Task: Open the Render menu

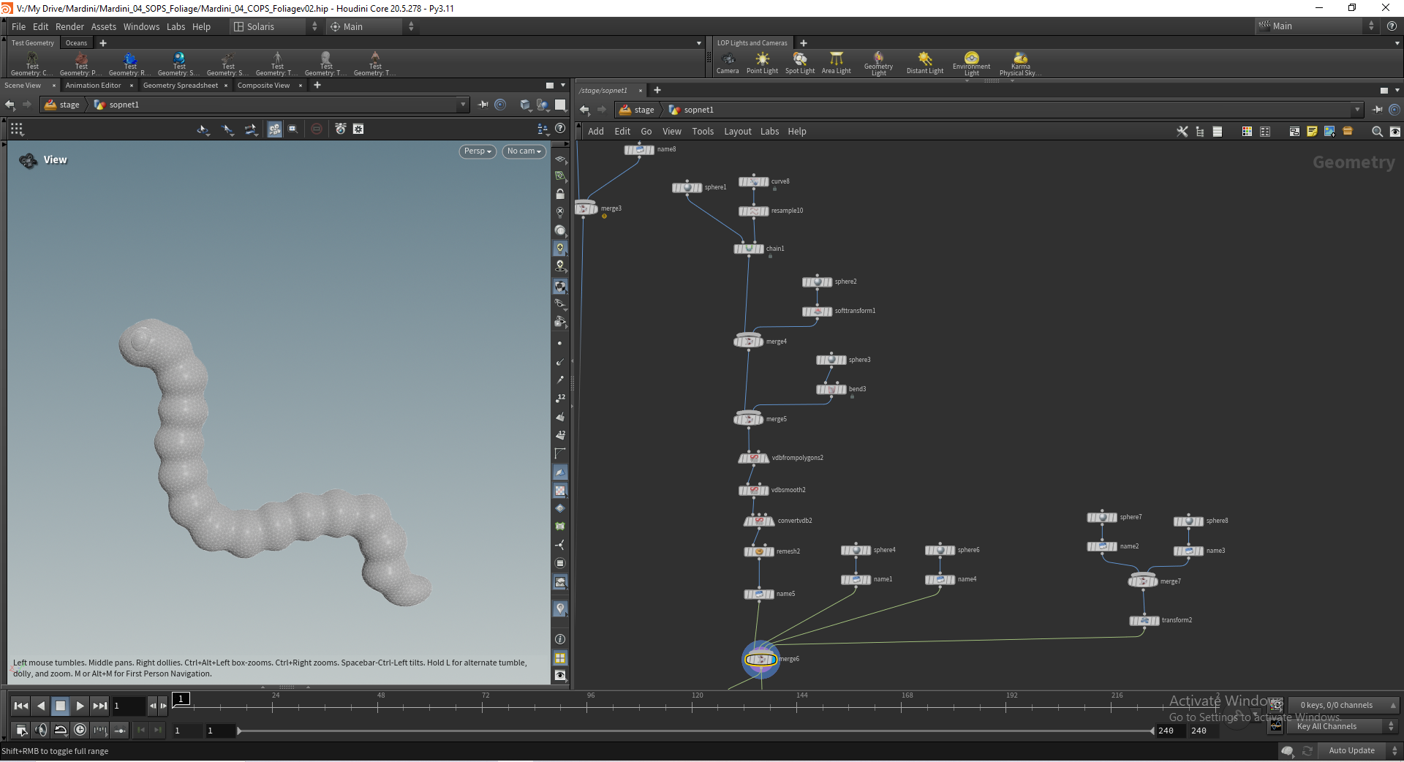Action: coord(69,26)
